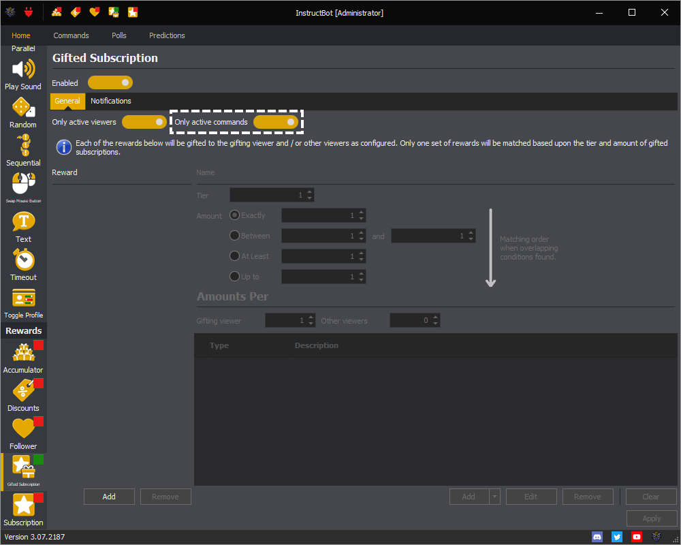
Task: Select the Exactly amount radio button
Action: 234,215
